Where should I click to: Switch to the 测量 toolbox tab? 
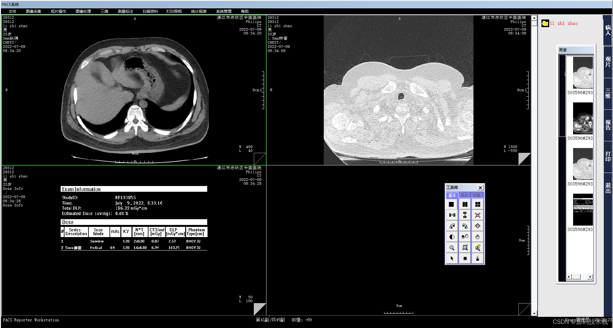point(476,195)
